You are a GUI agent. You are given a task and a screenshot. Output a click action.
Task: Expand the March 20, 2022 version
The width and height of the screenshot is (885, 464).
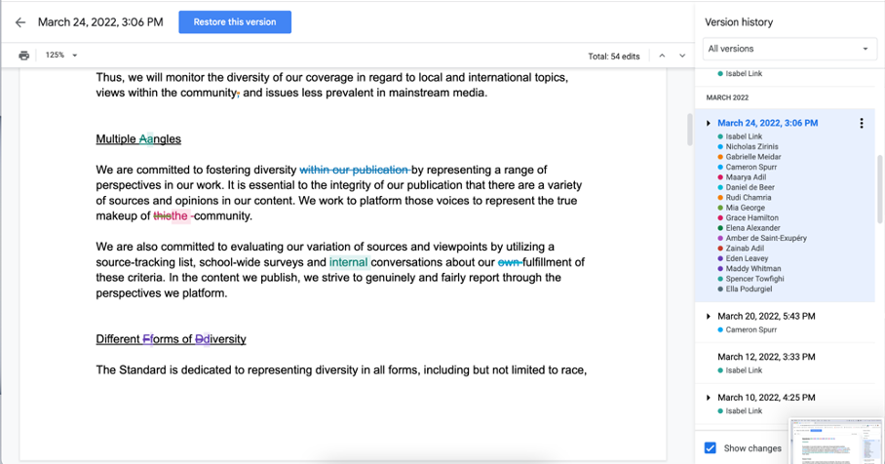pyautogui.click(x=709, y=316)
